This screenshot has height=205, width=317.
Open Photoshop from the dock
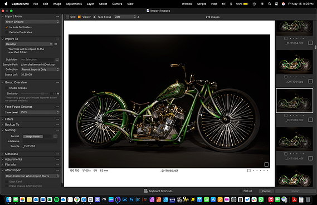(131, 199)
